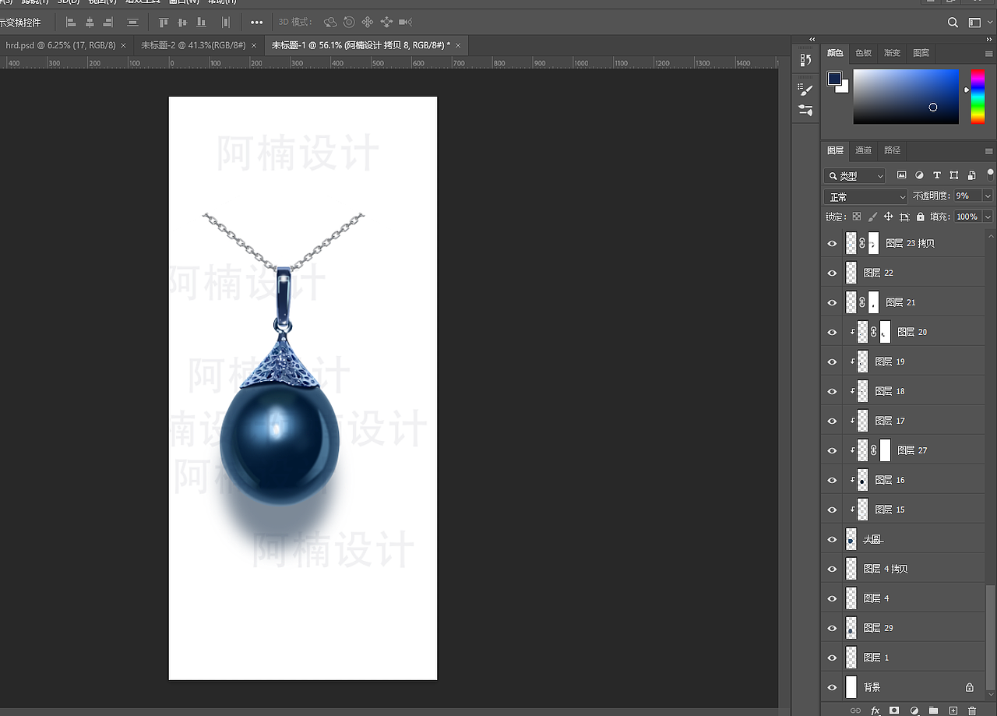The height and width of the screenshot is (716, 997).
Task: Pick a color in the color field
Action: pos(906,97)
